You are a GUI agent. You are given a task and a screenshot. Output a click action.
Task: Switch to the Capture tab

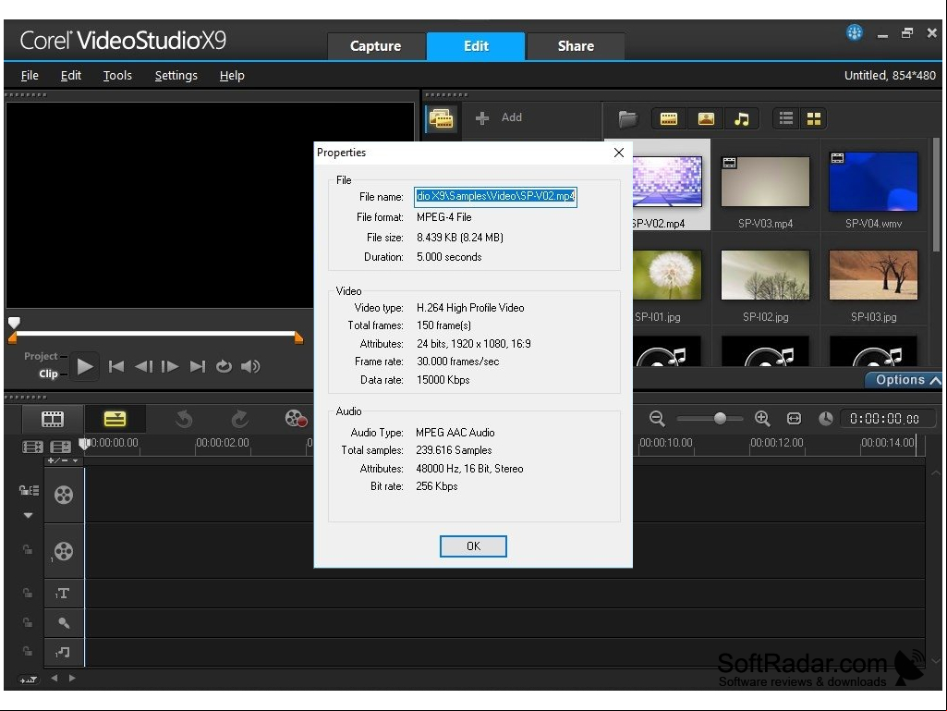click(376, 46)
